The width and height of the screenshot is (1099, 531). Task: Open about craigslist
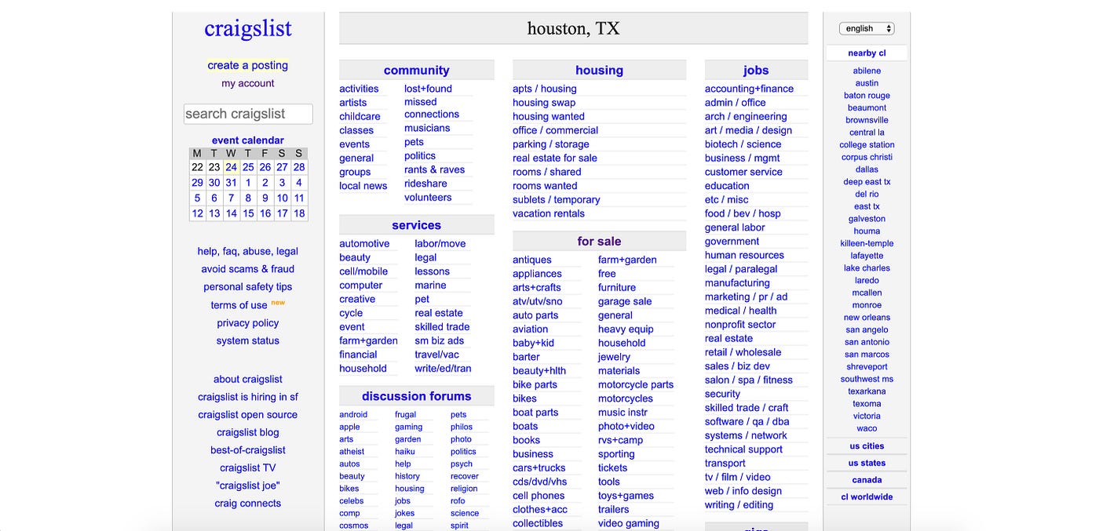(248, 379)
